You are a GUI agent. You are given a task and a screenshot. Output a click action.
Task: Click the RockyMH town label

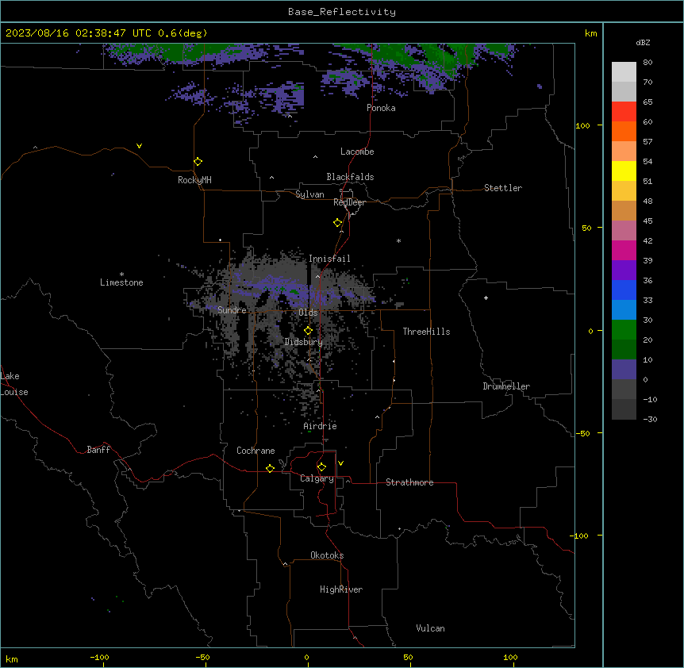coord(194,180)
